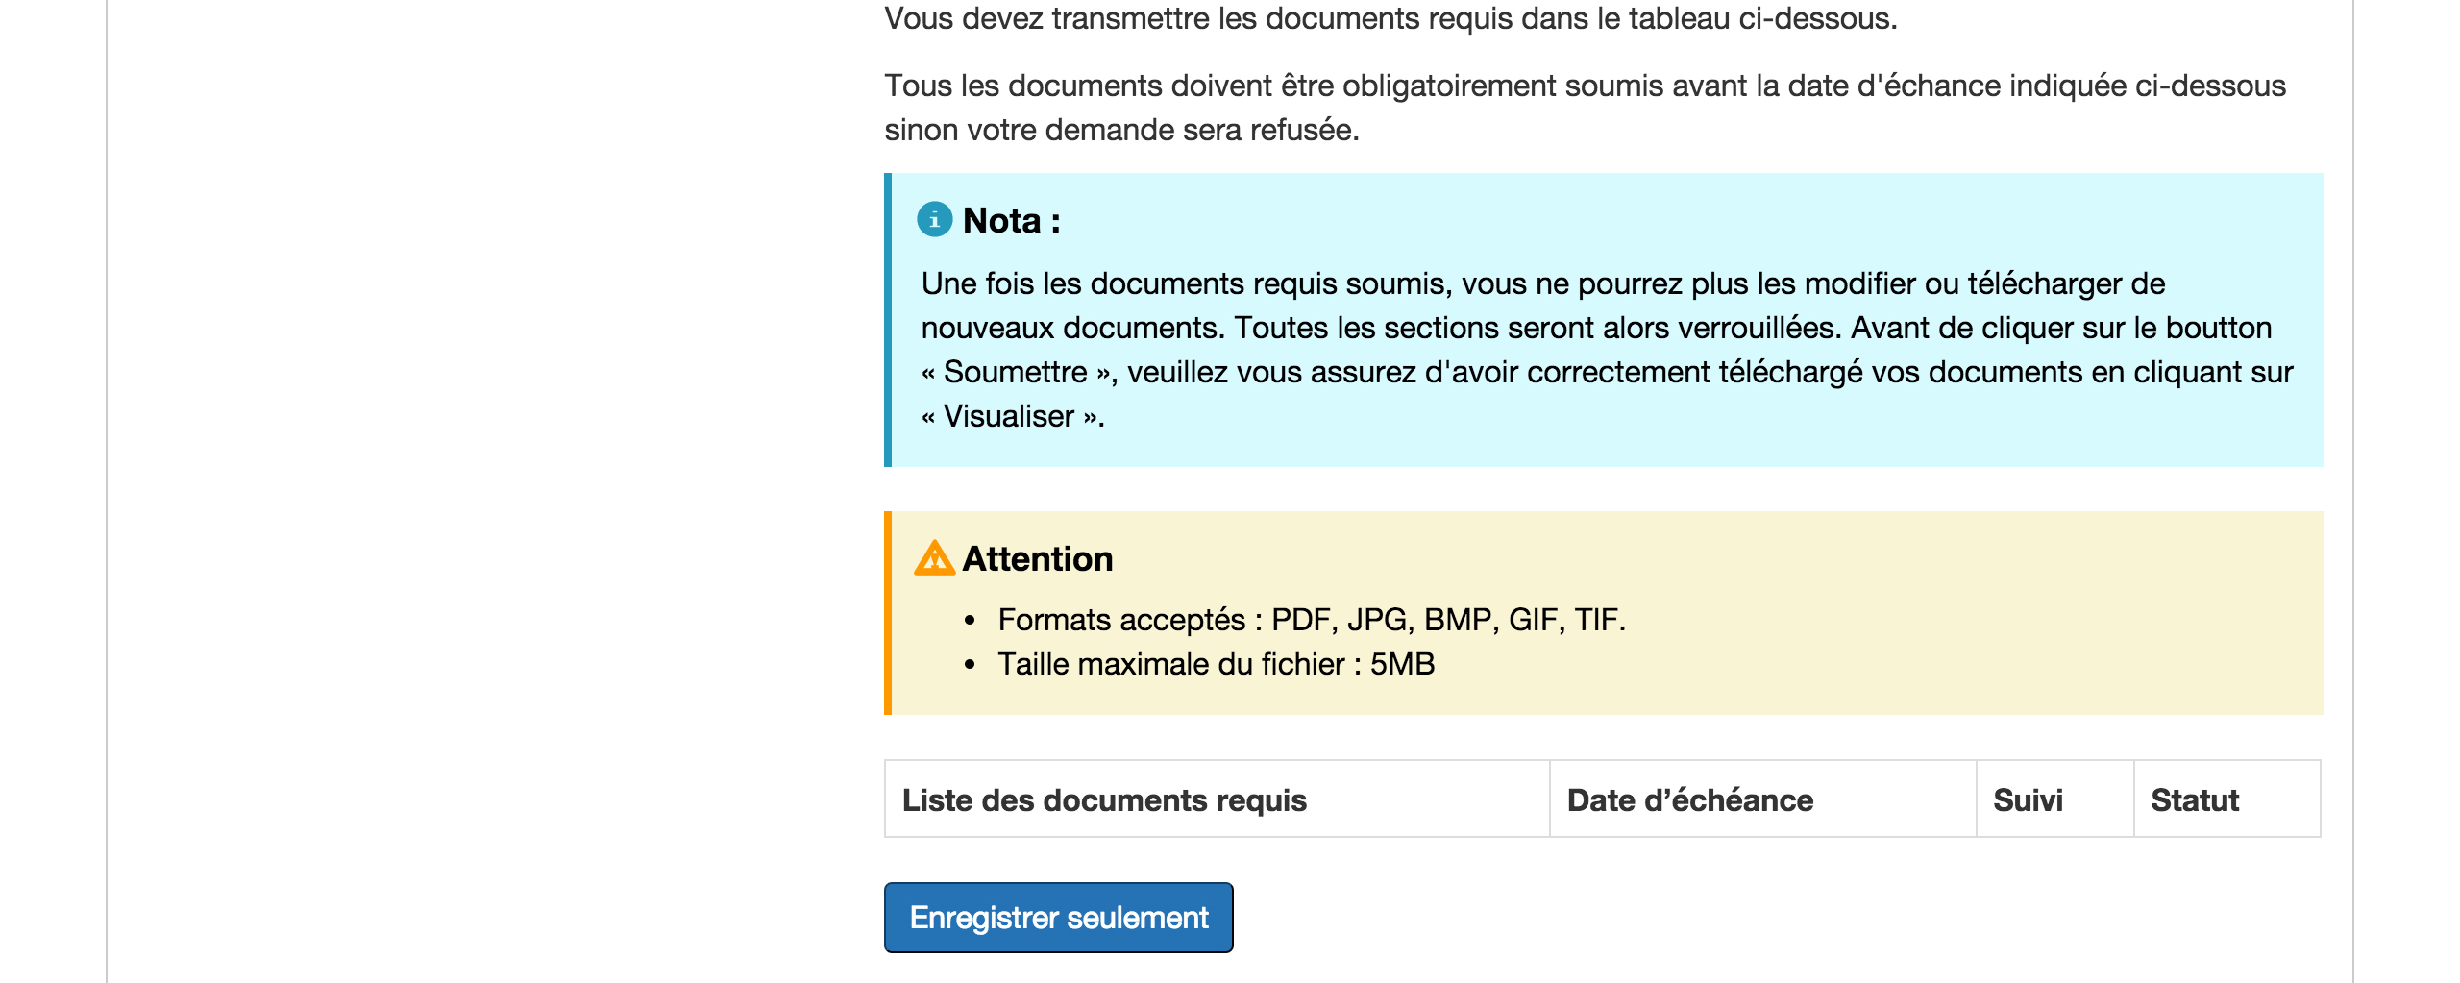Click the Attention heading text
This screenshot has height=983, width=2460.
(x=1037, y=559)
